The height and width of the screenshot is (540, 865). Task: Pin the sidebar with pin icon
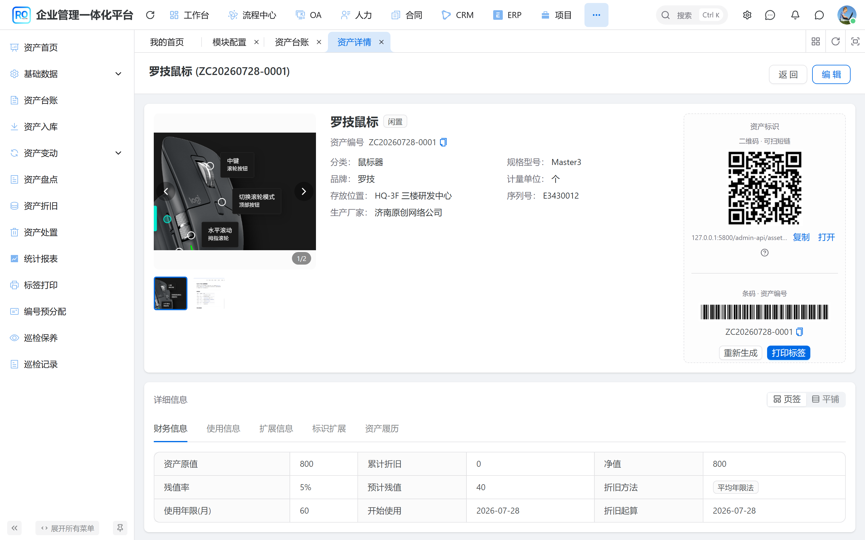pos(120,528)
